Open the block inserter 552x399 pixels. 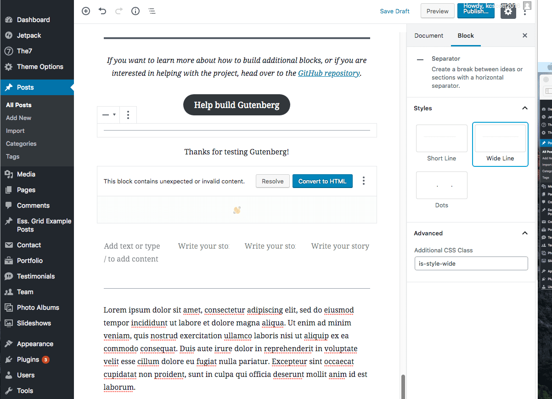[x=85, y=11]
